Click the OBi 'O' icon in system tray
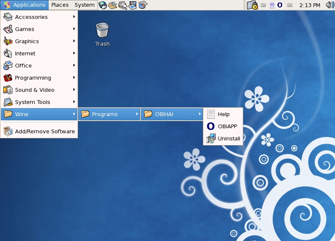The width and height of the screenshot is (335, 241). pos(280,5)
